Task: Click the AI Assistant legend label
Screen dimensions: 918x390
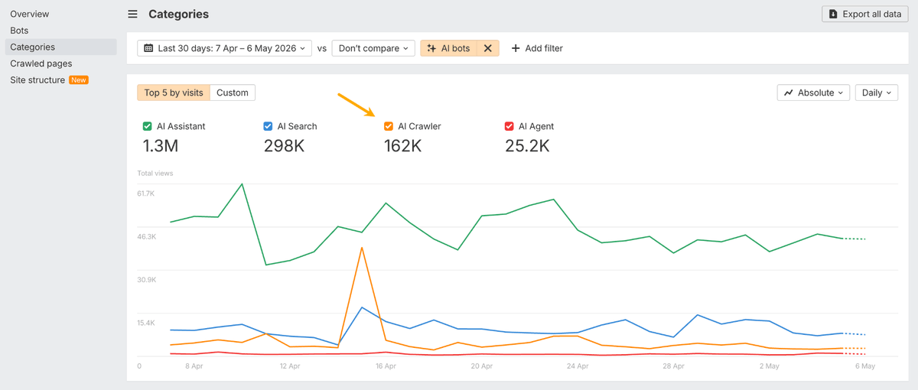Action: click(x=181, y=126)
